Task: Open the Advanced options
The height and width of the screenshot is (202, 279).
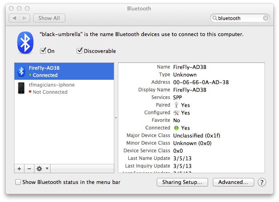Action: coord(233,182)
